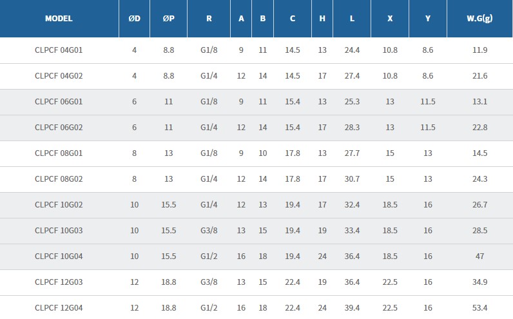Viewport: 513px width, 319px height.
Task: Select the weight value 11.9
Action: 479,50
